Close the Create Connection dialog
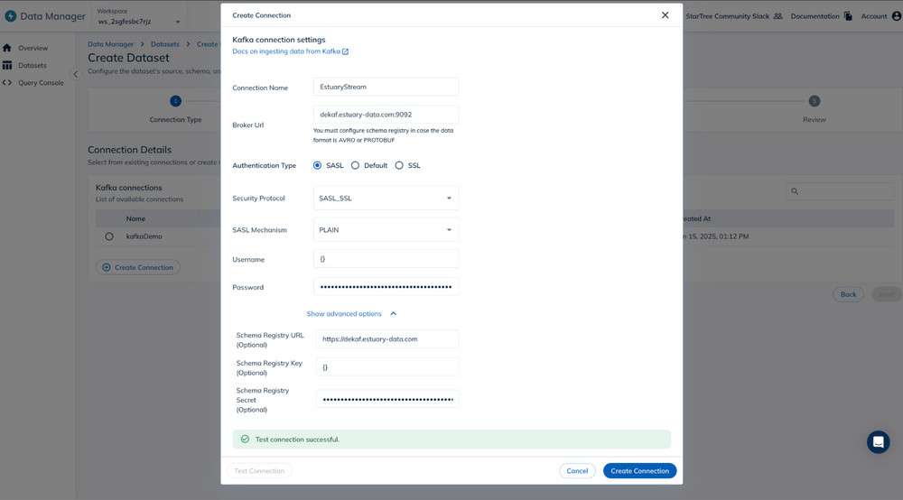 coord(665,15)
